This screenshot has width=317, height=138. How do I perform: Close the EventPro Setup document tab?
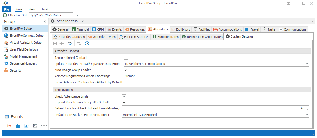pyautogui.click(x=82, y=21)
